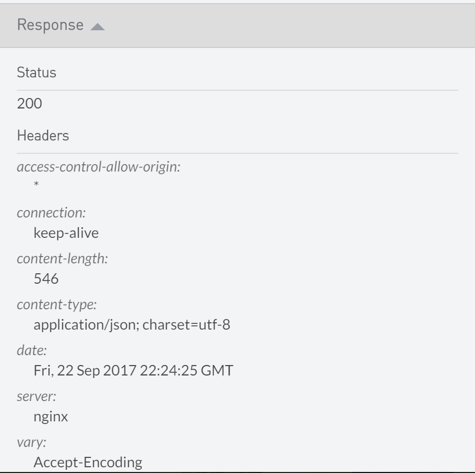Select the Status label
Screen dimensions: 475x473
(37, 72)
